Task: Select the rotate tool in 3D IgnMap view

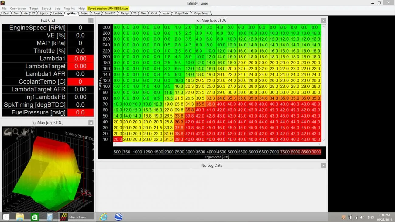Action: [8, 132]
